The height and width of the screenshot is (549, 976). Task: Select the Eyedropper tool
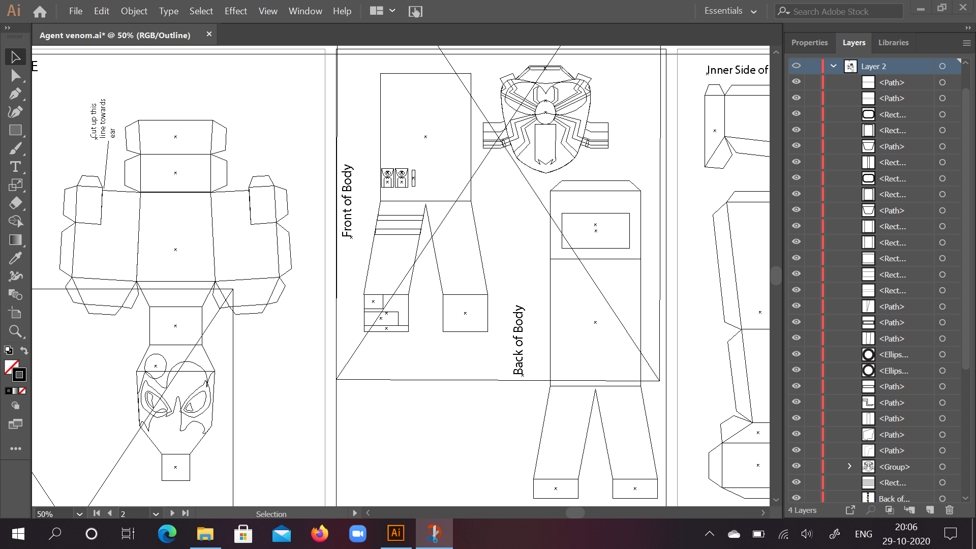tap(15, 258)
